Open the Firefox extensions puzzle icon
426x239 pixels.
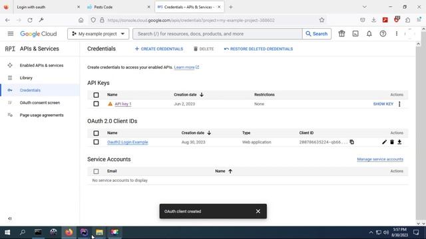point(407,20)
